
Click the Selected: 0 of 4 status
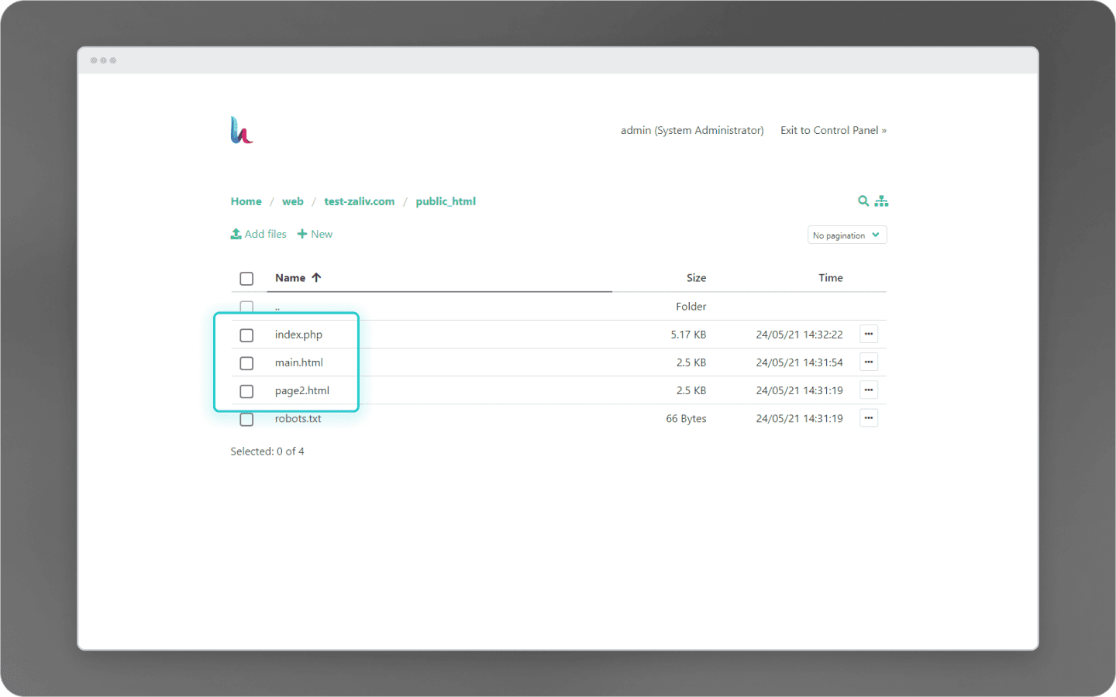coord(267,451)
